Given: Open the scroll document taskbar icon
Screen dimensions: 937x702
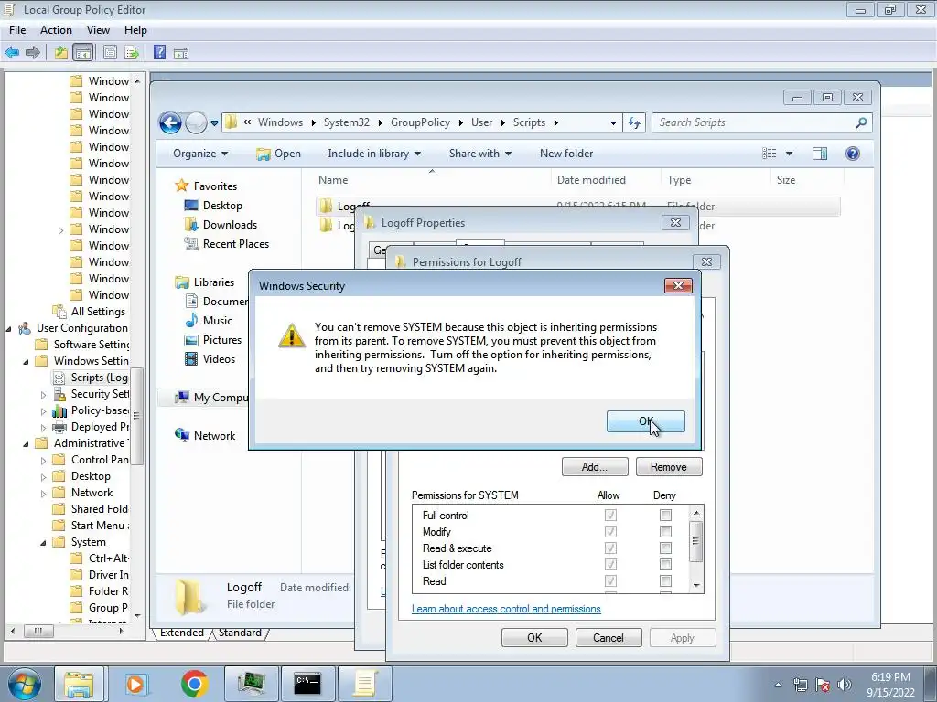Looking at the screenshot, I should (364, 684).
